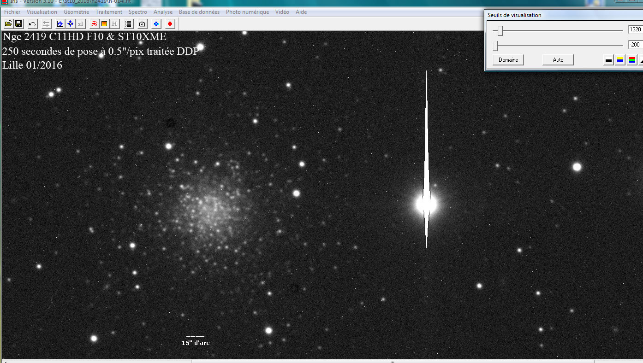Click the x1 zoom reset icon
The height and width of the screenshot is (363, 643).
click(x=80, y=23)
